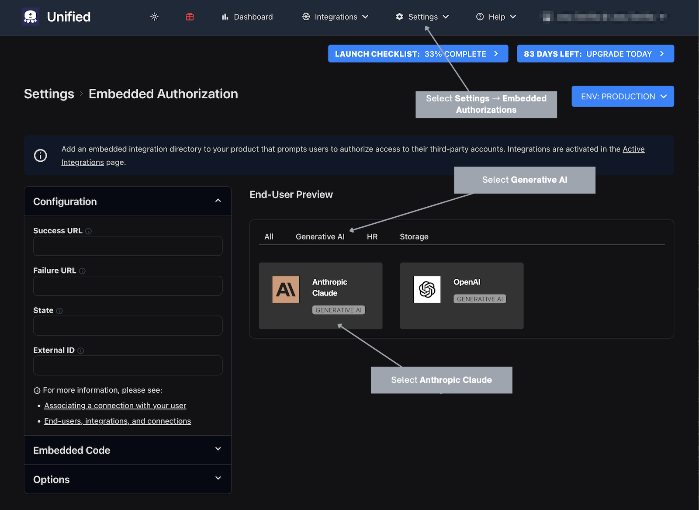Select the OpenAI logo tile
Viewport: 699px width, 510px height.
tap(427, 289)
